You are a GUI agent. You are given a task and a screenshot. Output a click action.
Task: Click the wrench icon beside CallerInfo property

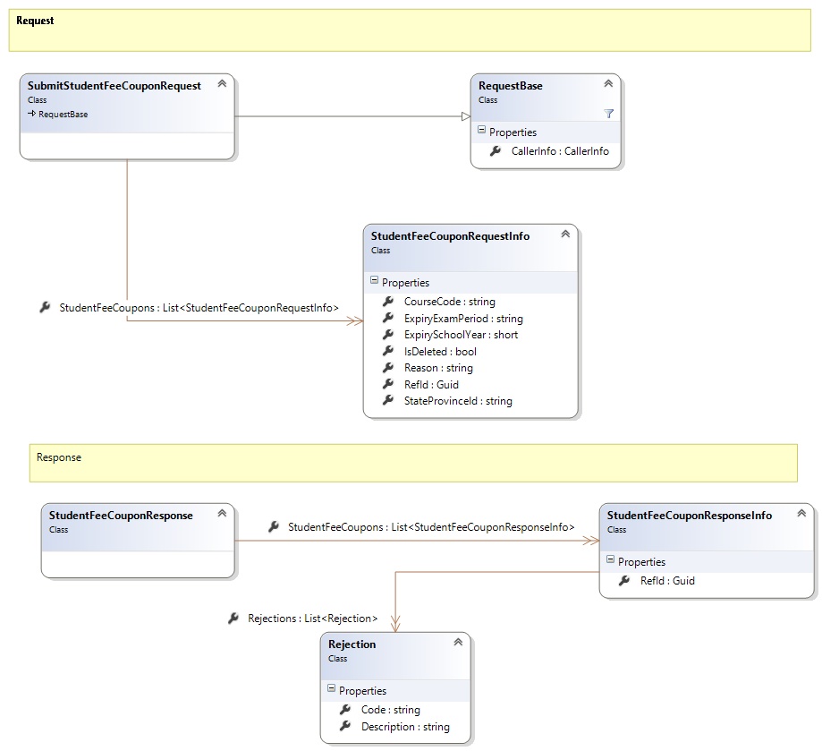point(496,151)
